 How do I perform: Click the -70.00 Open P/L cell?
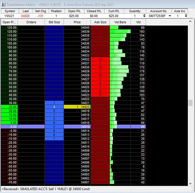9,182
